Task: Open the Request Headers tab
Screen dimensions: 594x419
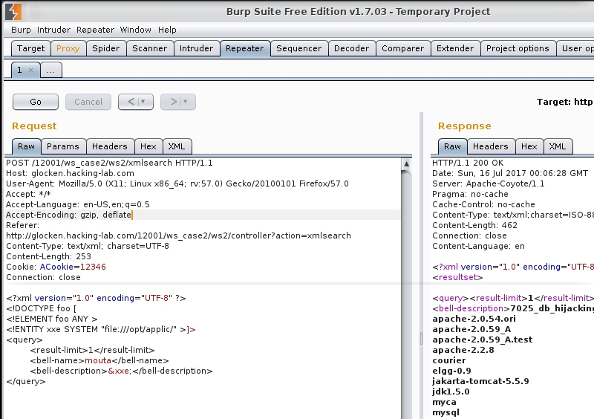Action: [110, 146]
